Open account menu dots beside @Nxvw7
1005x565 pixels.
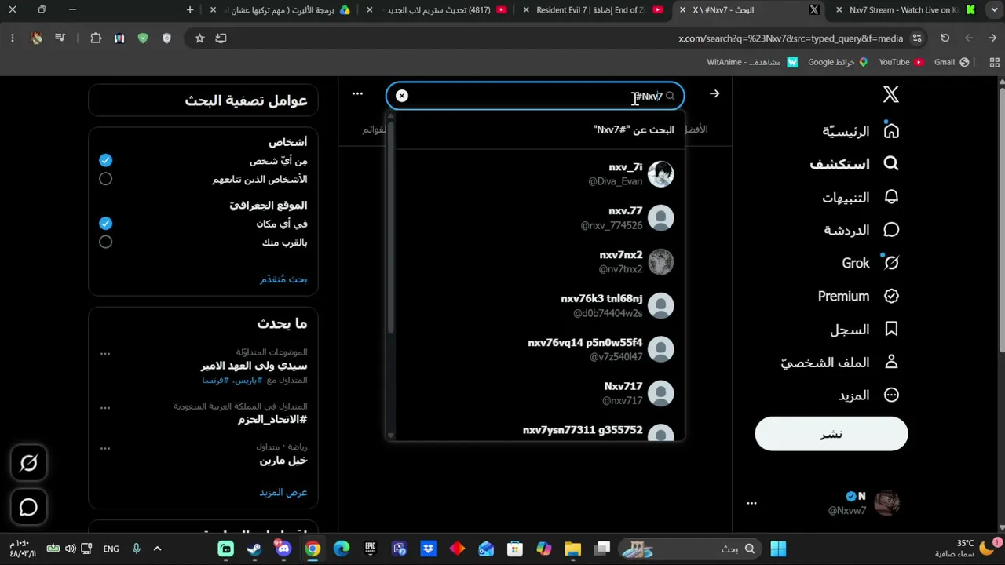coord(751,503)
